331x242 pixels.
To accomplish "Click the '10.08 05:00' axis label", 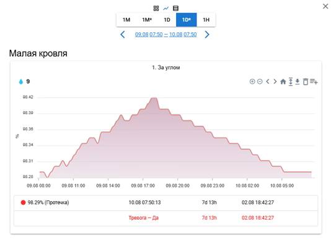I will pos(282,186).
